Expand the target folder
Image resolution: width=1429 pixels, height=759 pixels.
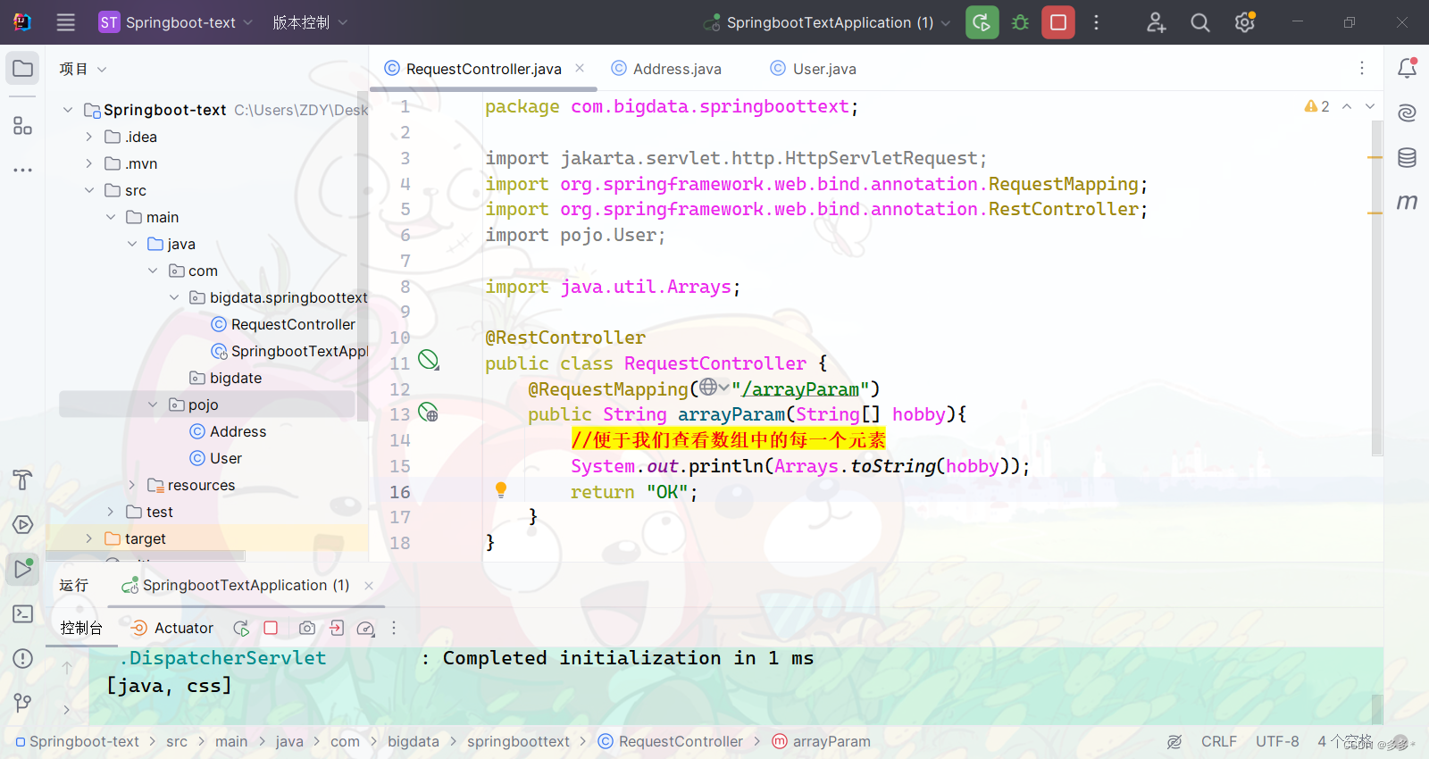coord(88,538)
